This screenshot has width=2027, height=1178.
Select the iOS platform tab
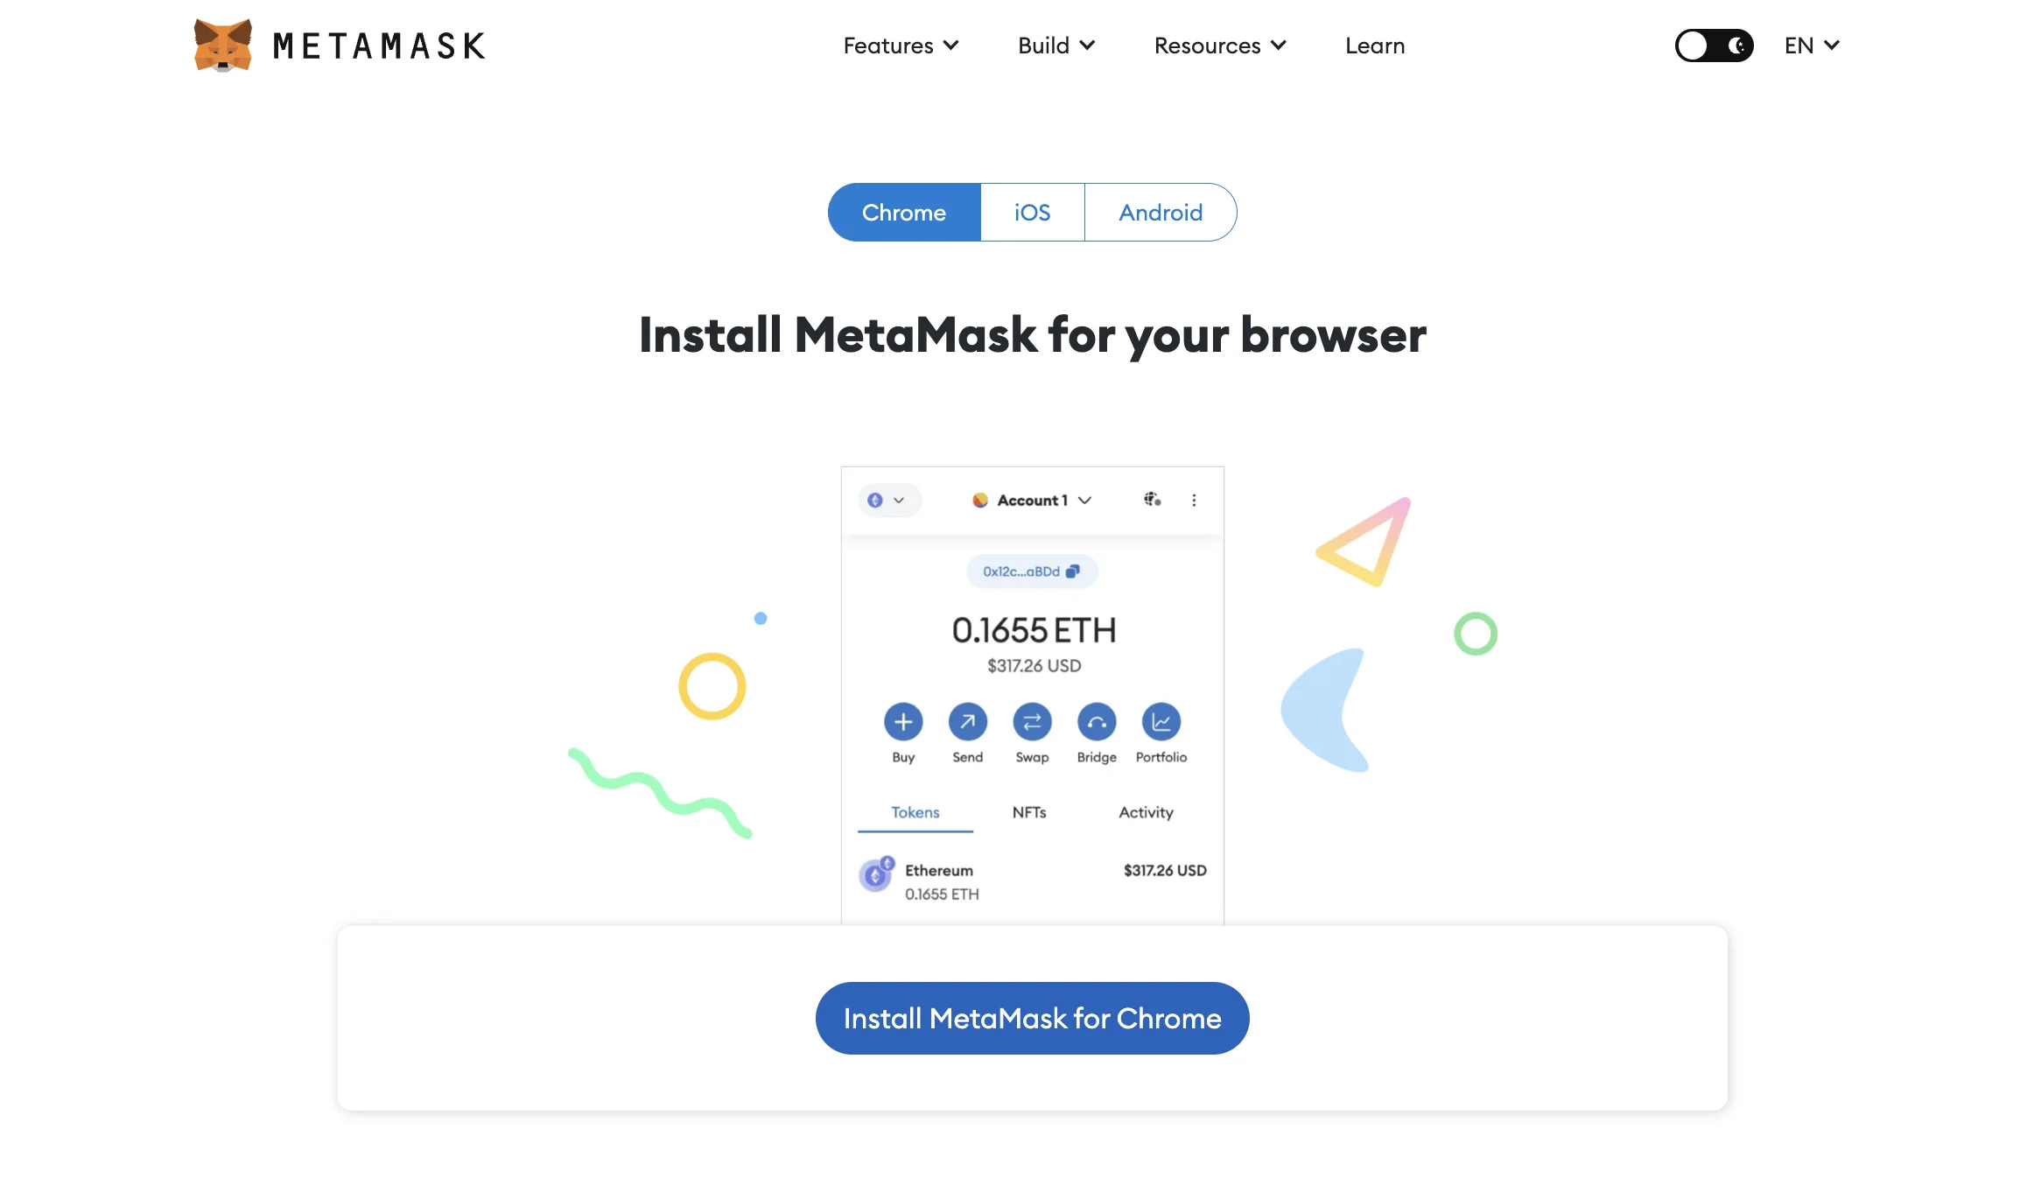tap(1032, 212)
